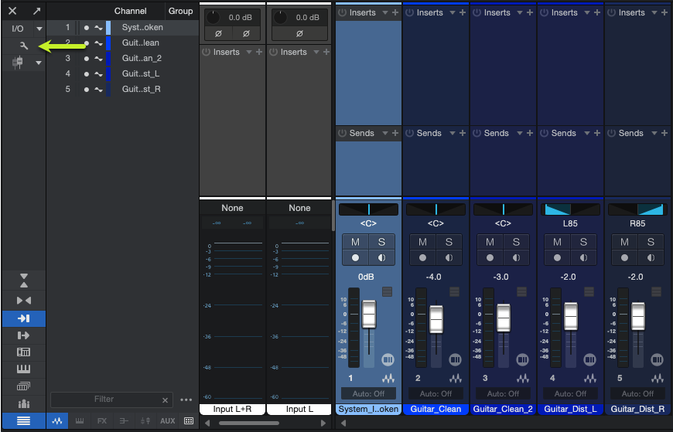
Task: Toggle channel list hamburger button
Action: pos(24,421)
